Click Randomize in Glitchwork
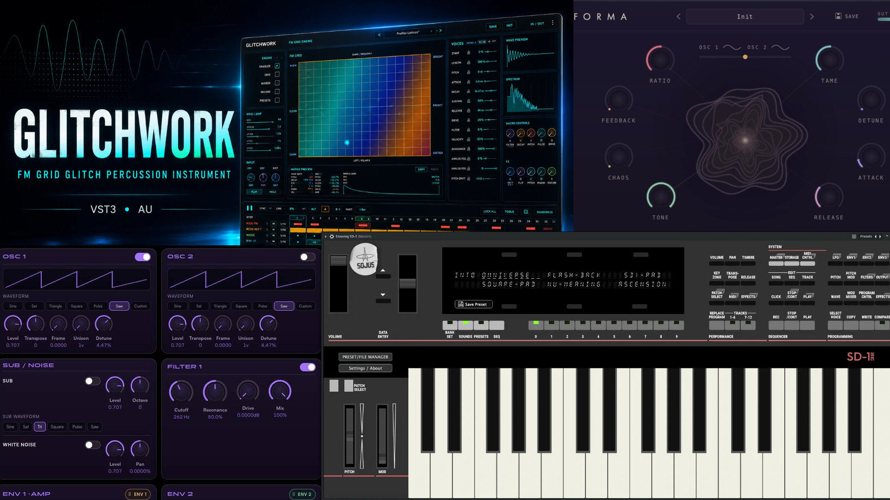Screen dimensions: 890x500 545,212
